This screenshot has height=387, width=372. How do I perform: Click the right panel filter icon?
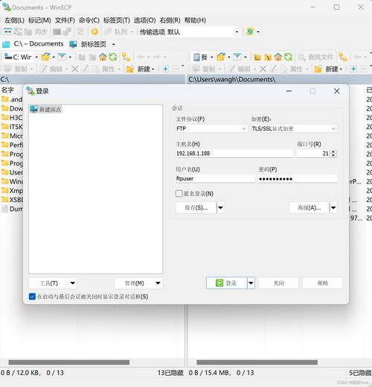click(237, 57)
